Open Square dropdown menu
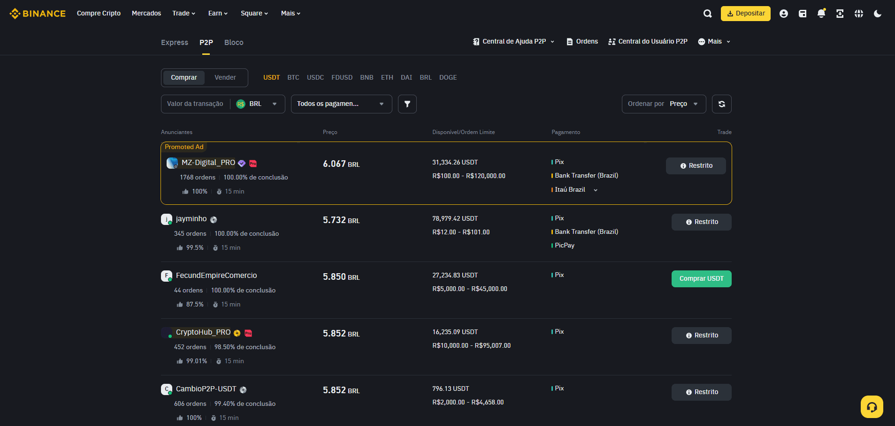Screen dimensions: 895x426 [x=254, y=14]
